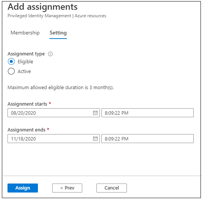The height and width of the screenshot is (200, 202).
Task: Go back with the Prev button
Action: (x=67, y=188)
